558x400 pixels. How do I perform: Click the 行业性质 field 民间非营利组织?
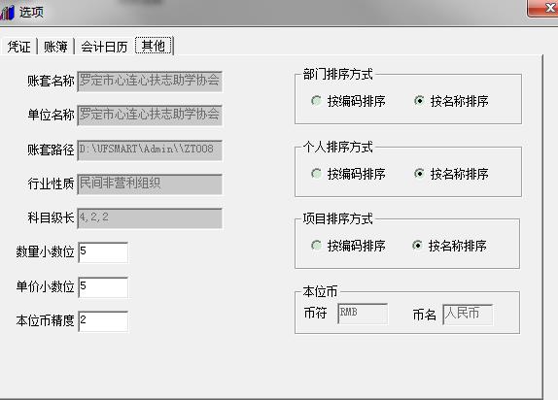tap(150, 183)
